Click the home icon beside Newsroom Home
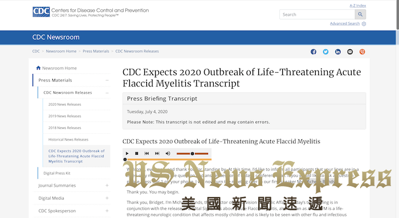 pyautogui.click(x=38, y=68)
